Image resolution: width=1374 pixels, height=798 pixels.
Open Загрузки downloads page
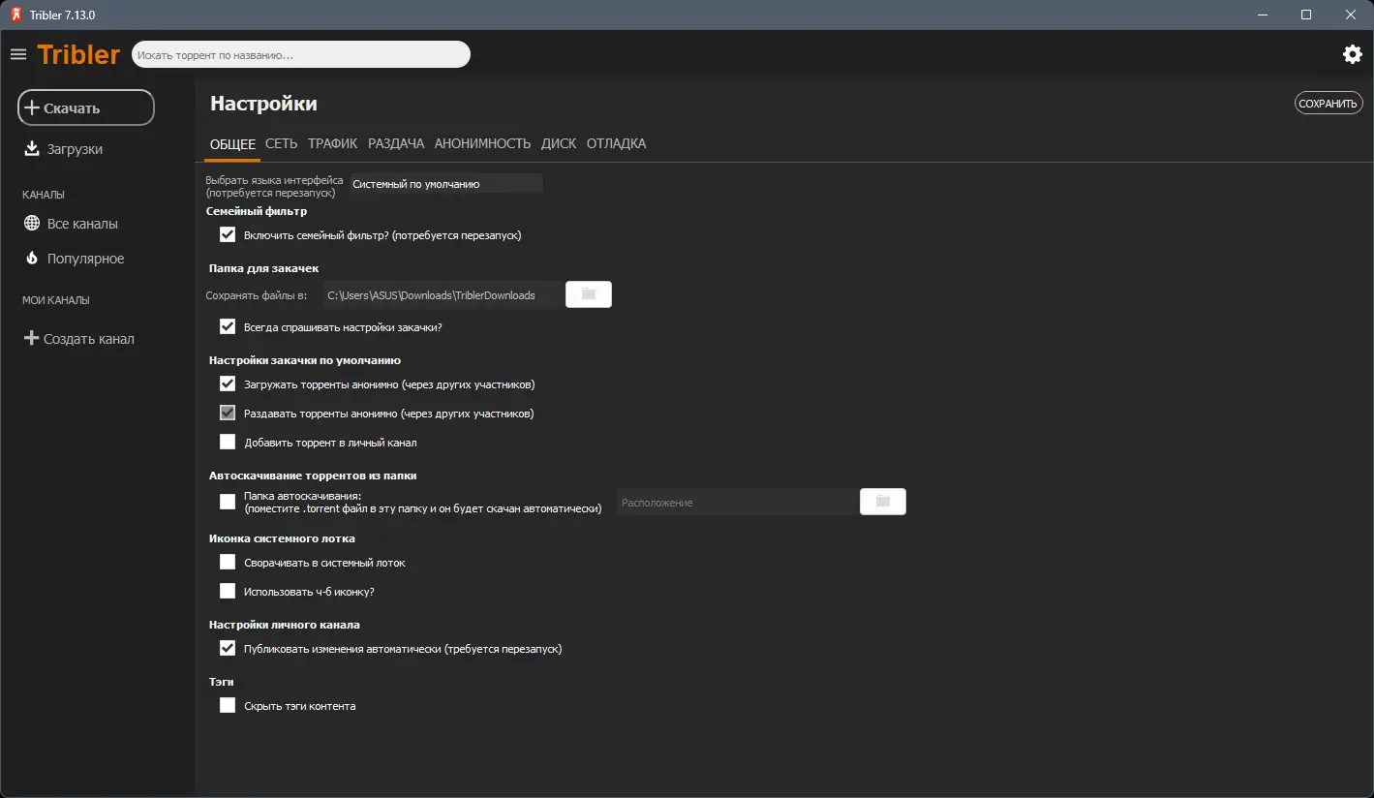point(63,149)
